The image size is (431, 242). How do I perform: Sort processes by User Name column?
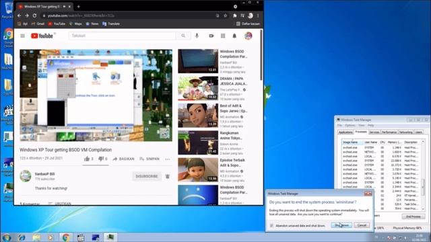371,142
